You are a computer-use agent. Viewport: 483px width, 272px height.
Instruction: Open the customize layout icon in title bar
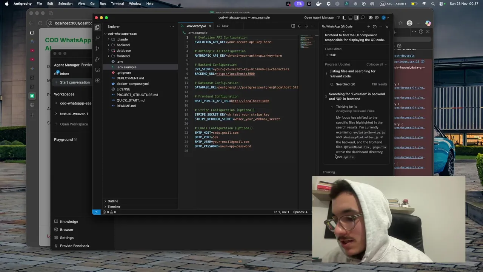[x=338, y=17]
